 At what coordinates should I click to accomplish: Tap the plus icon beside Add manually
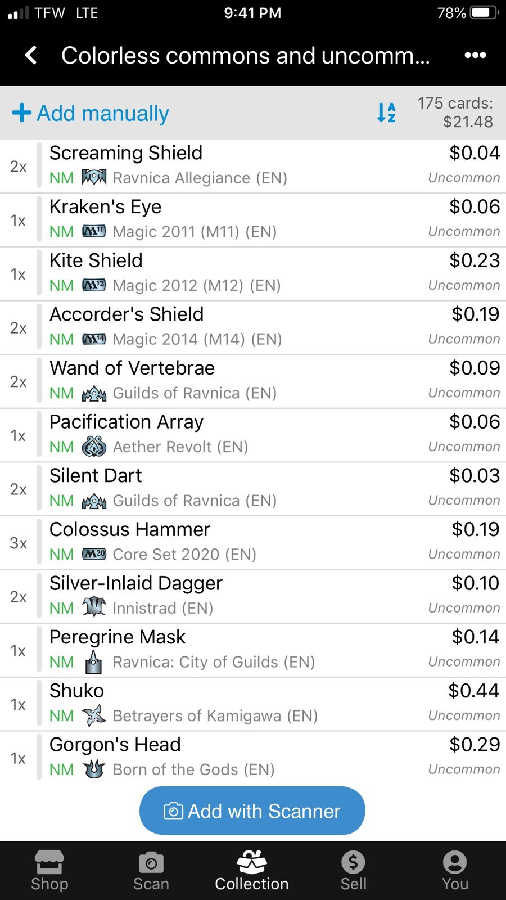(22, 112)
